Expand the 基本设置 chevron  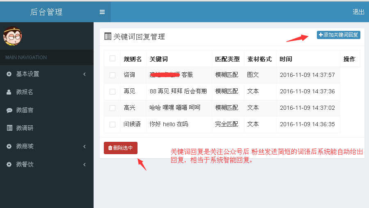[85, 74]
